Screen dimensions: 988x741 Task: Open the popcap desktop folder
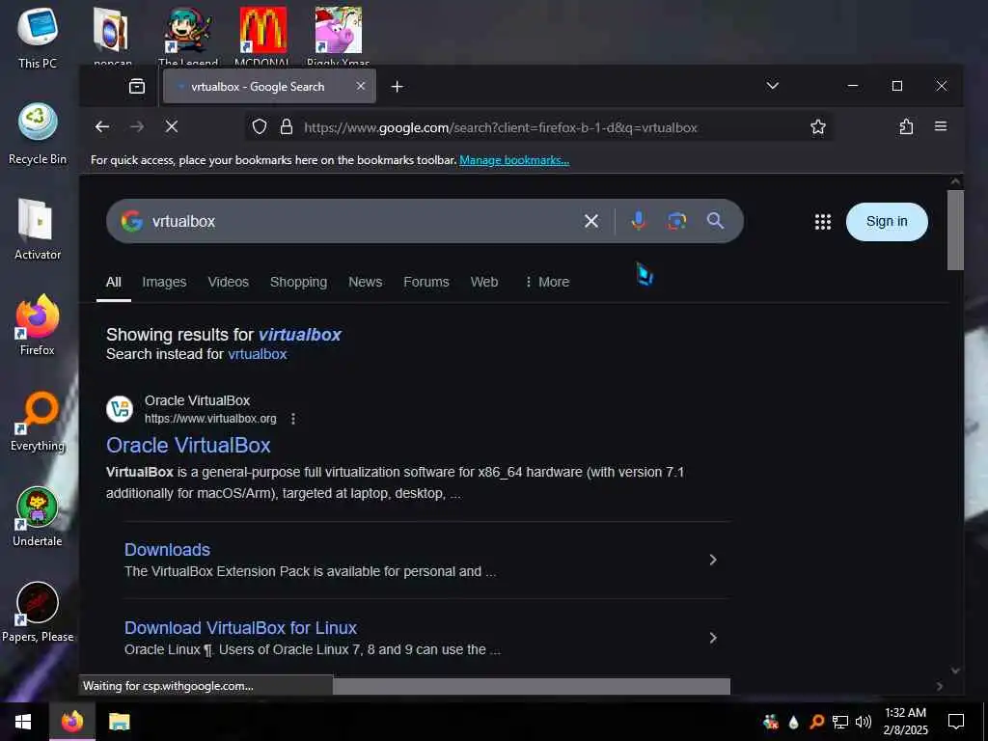(112, 37)
